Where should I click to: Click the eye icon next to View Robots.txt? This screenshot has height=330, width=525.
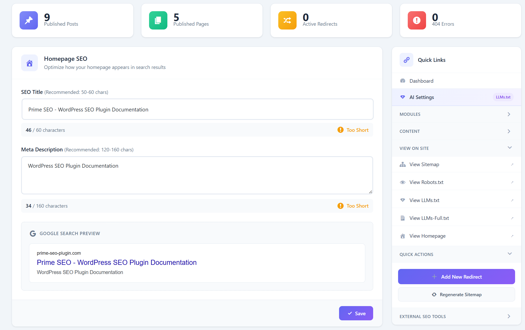tap(403, 182)
